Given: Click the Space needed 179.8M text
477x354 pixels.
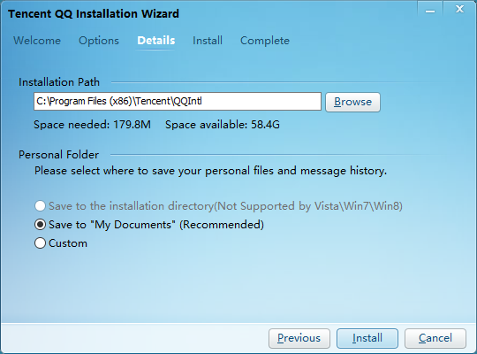Looking at the screenshot, I should pos(92,125).
